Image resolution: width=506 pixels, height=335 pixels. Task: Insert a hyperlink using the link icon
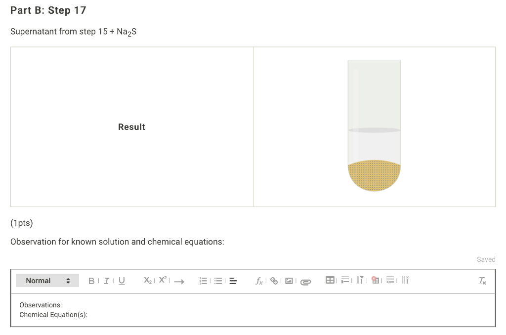point(274,281)
